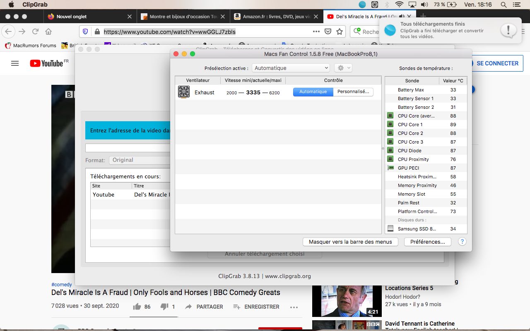
Task: Click the Samsung SSD drive icon
Action: click(x=390, y=228)
